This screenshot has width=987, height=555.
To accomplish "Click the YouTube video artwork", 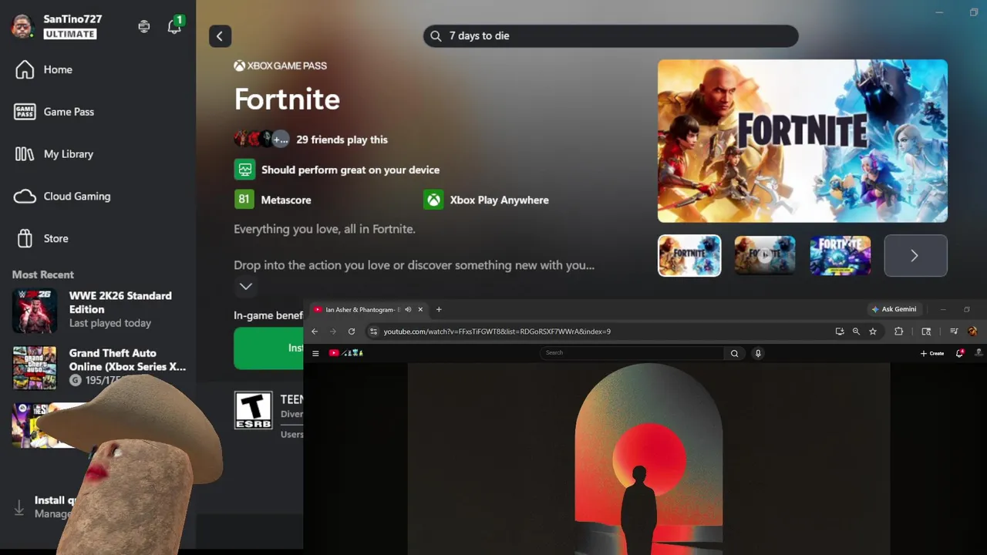I will pos(648,459).
